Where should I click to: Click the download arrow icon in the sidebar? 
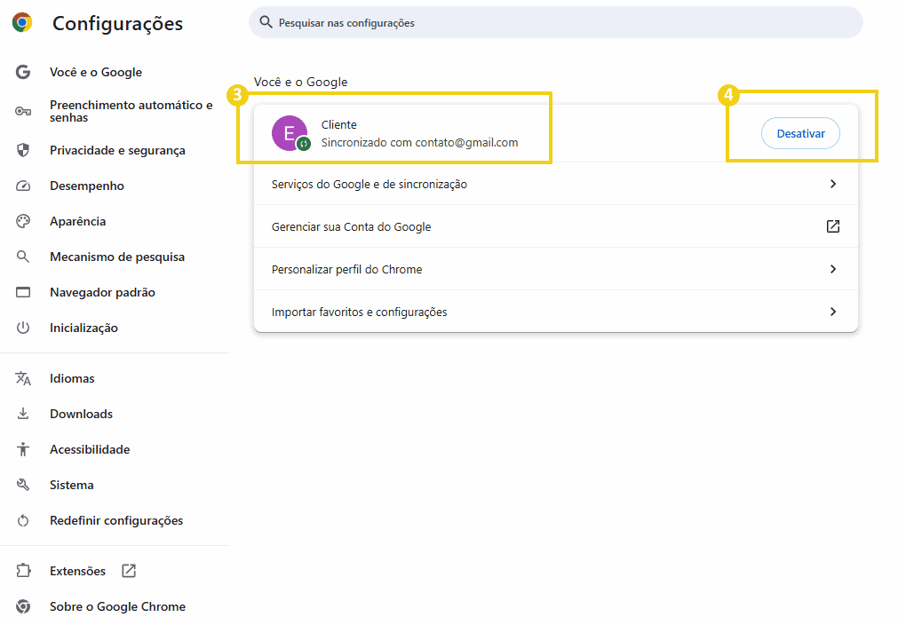click(x=23, y=414)
